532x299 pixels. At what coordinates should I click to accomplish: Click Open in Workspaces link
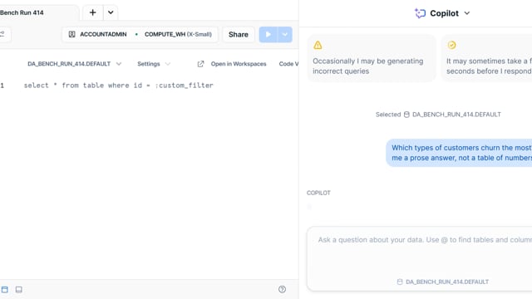pyautogui.click(x=239, y=64)
